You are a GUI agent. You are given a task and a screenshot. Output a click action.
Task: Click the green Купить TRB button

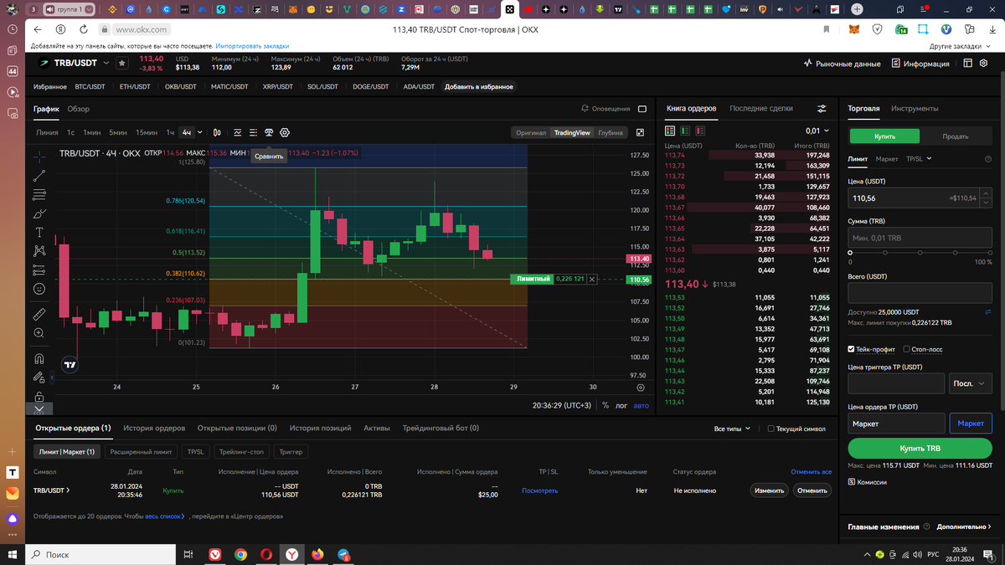tap(920, 448)
